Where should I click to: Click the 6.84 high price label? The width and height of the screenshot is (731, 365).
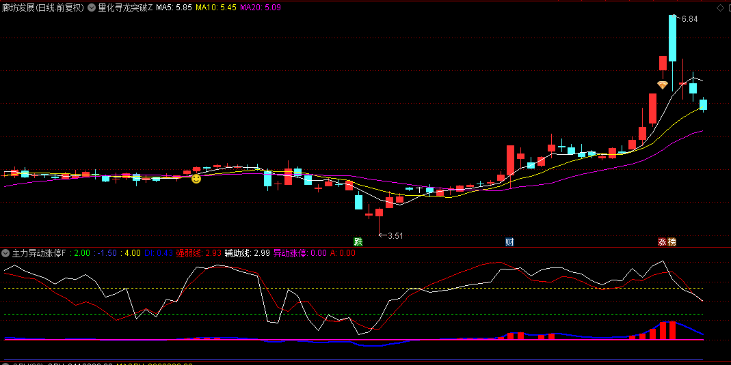pos(689,19)
